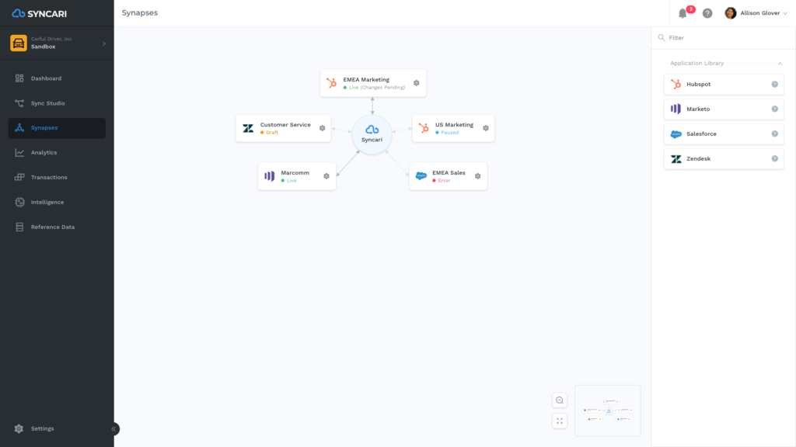
Task: Click the Filter search input field
Action: [724, 37]
